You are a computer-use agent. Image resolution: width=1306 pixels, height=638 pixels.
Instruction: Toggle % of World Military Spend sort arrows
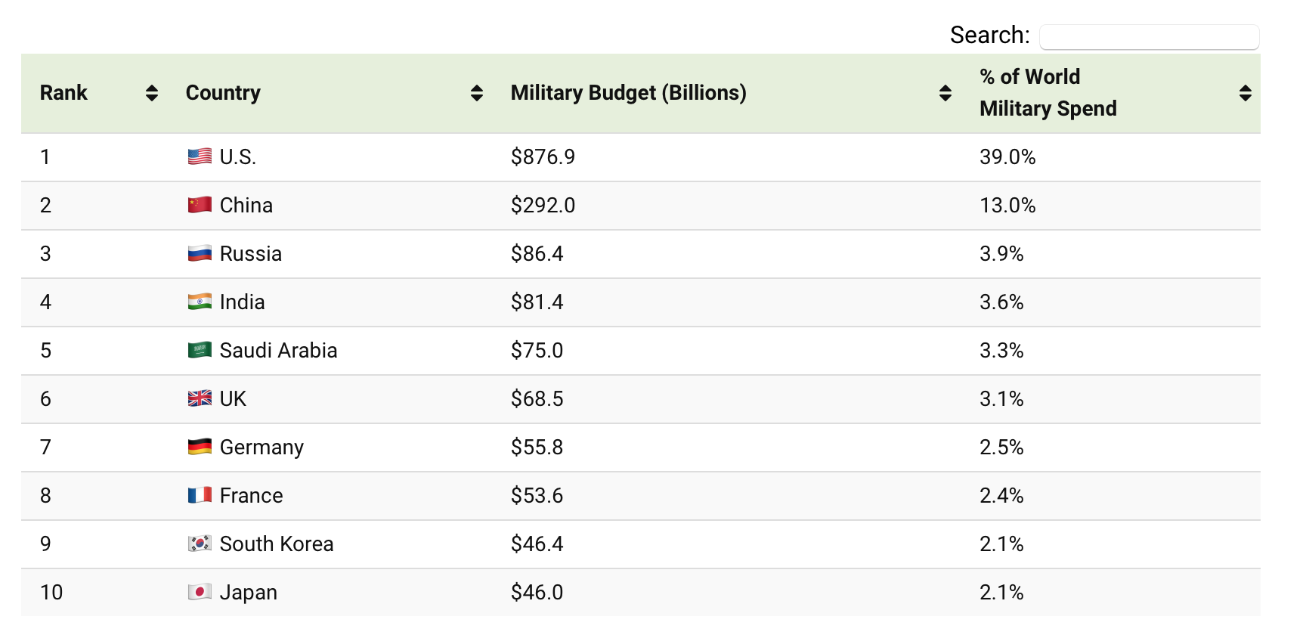(1245, 93)
